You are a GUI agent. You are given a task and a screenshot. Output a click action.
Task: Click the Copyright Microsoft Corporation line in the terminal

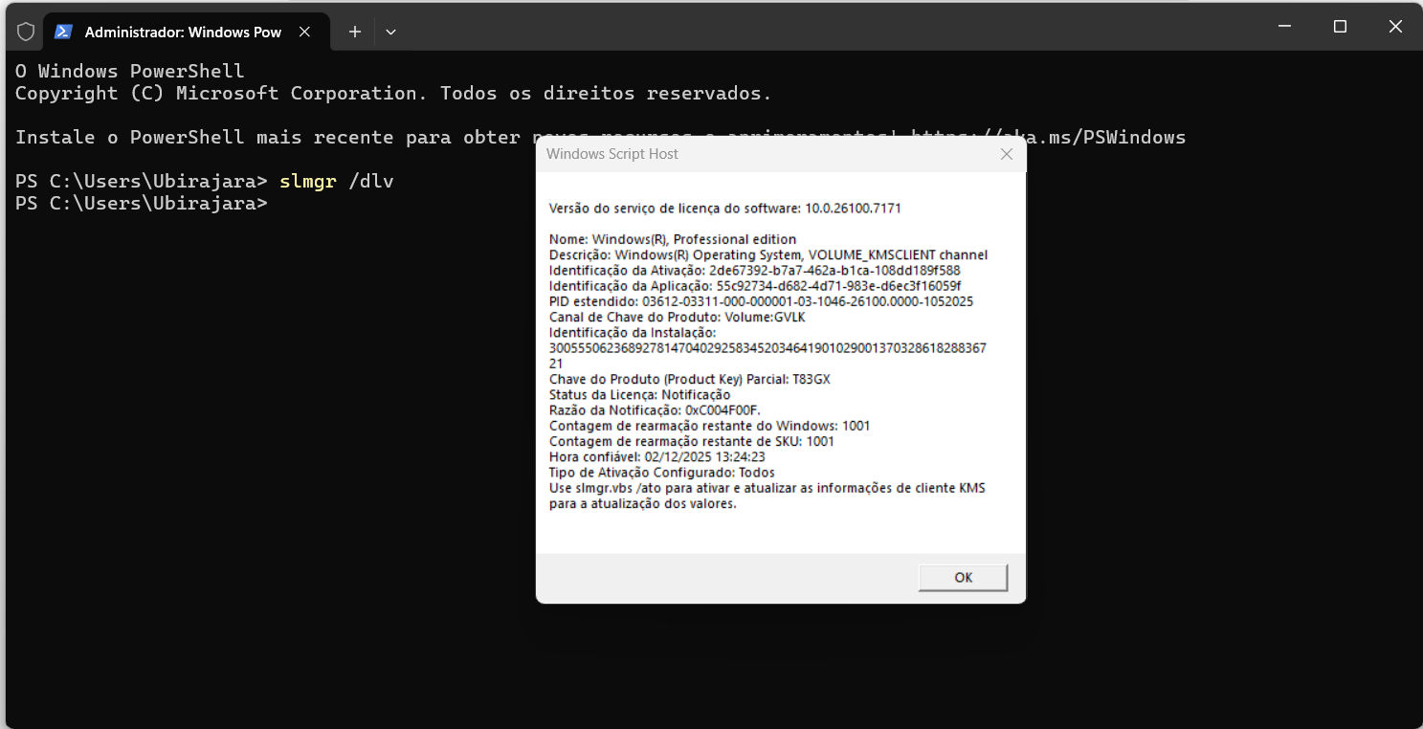(393, 94)
